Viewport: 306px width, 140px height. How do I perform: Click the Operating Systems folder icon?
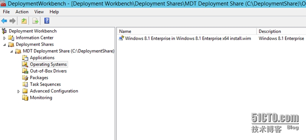pyautogui.click(x=25, y=64)
